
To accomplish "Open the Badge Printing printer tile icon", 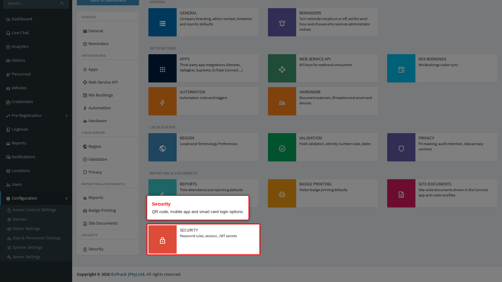I will (282, 195).
